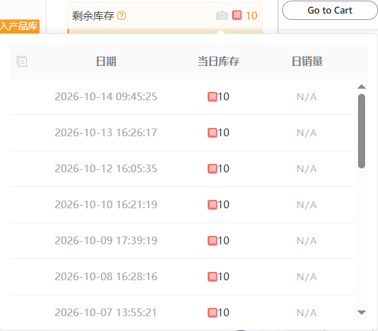Click the scrollbar down arrow
Viewport: 378px width, 331px height.
[x=361, y=312]
